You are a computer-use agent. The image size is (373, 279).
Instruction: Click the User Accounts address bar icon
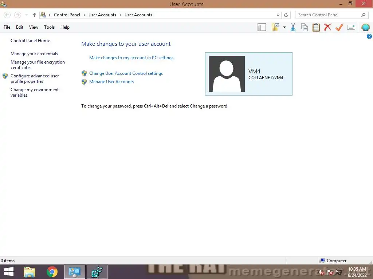point(43,15)
